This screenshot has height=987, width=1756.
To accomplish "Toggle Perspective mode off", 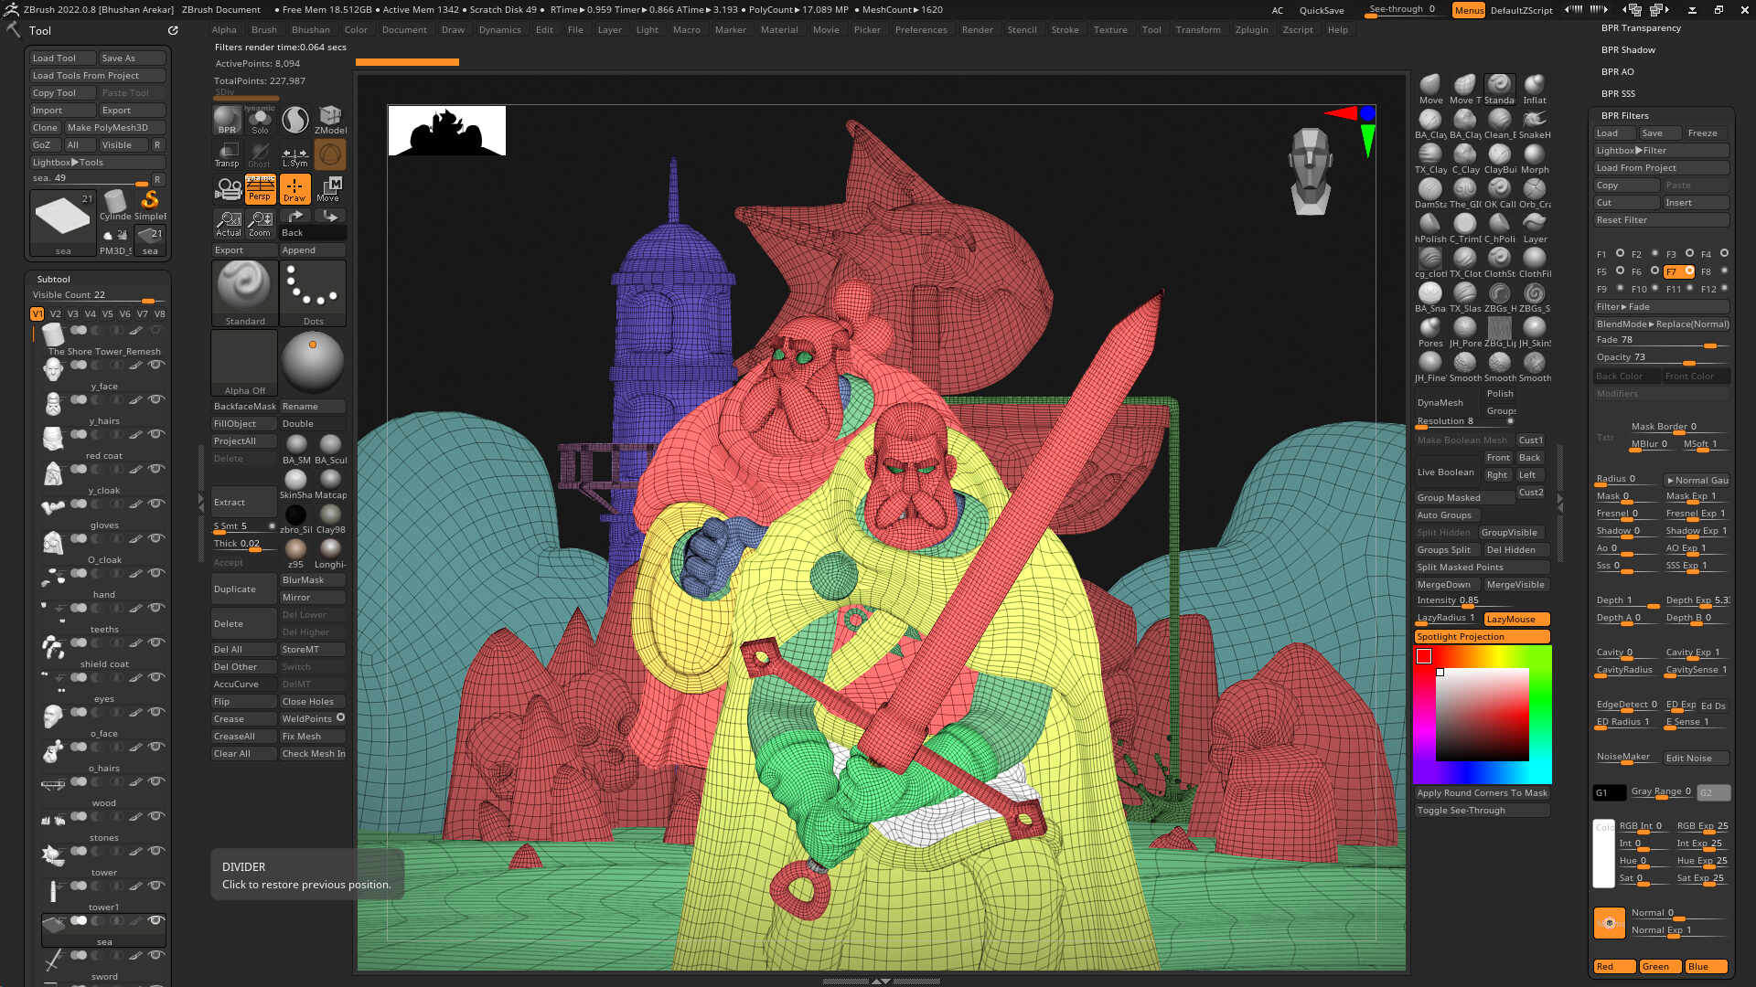I will click(x=260, y=188).
